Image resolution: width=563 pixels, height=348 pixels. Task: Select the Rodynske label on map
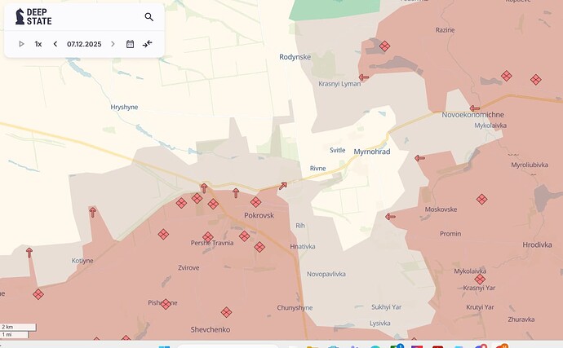point(295,57)
